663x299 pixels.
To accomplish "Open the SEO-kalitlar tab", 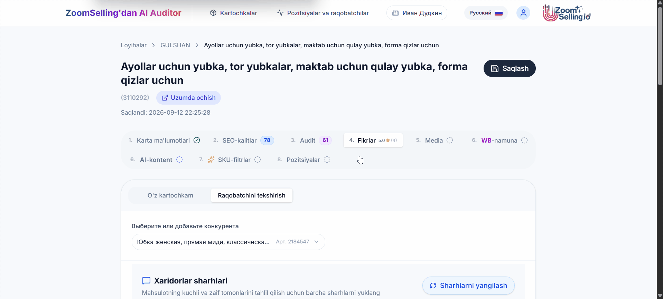I will [243, 140].
